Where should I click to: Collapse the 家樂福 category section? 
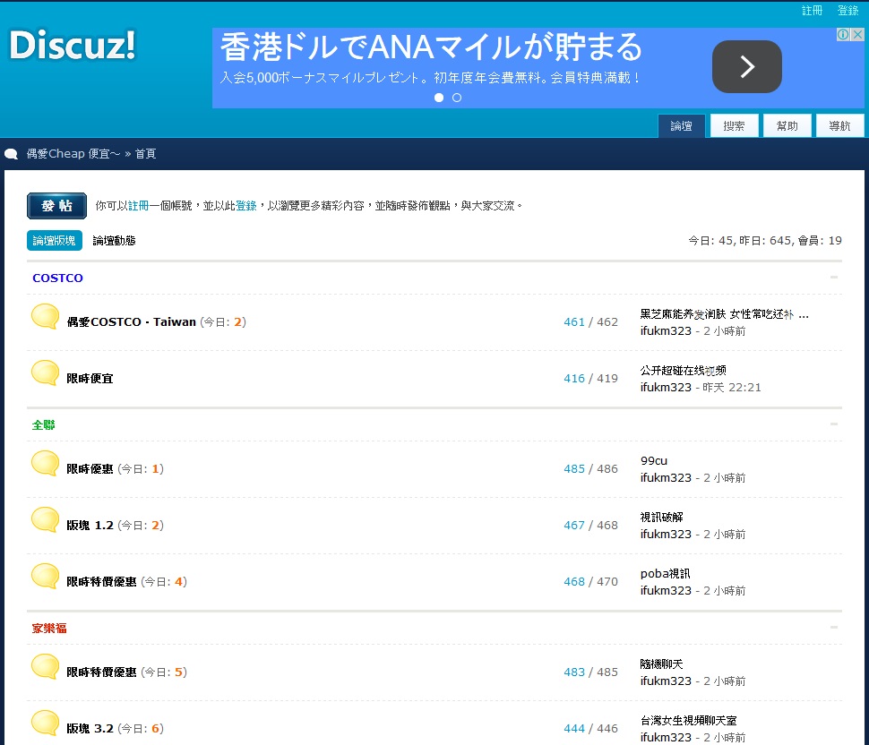[x=834, y=628]
